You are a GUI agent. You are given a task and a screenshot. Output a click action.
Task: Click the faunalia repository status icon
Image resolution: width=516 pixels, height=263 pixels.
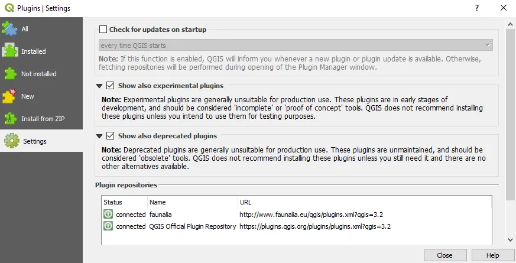pos(108,215)
